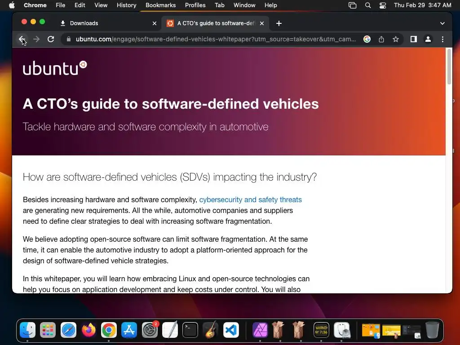This screenshot has width=460, height=345.
Task: Open Disk Utility from the Dock
Action: [342, 330]
